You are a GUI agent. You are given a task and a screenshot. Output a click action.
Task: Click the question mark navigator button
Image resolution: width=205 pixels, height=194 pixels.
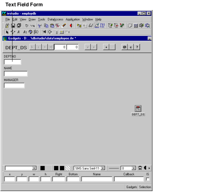137,47
